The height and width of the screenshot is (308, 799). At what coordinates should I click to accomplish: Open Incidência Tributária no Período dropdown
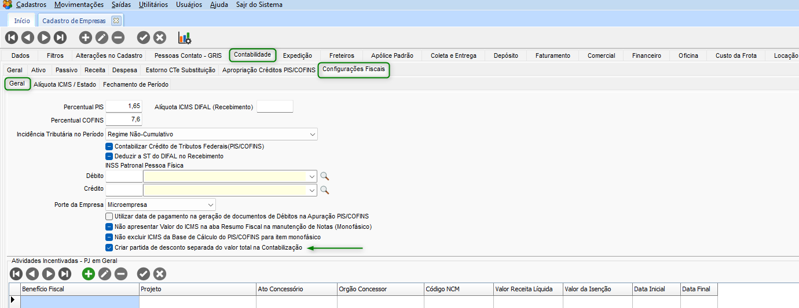click(x=313, y=134)
